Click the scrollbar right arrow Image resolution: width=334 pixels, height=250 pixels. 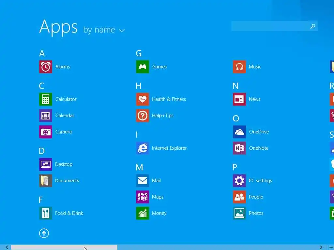click(321, 247)
